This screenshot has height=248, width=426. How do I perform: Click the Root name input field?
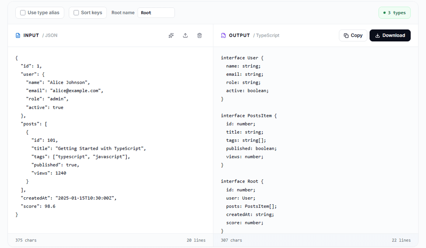tap(156, 13)
